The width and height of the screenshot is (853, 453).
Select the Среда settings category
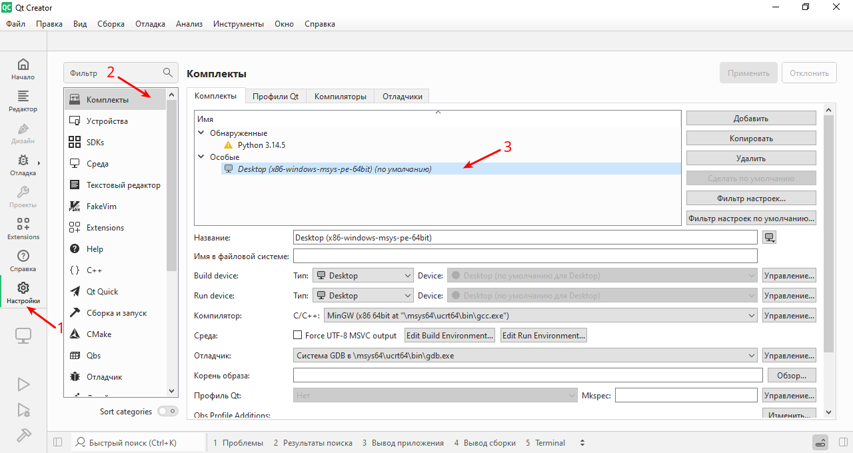click(x=115, y=164)
